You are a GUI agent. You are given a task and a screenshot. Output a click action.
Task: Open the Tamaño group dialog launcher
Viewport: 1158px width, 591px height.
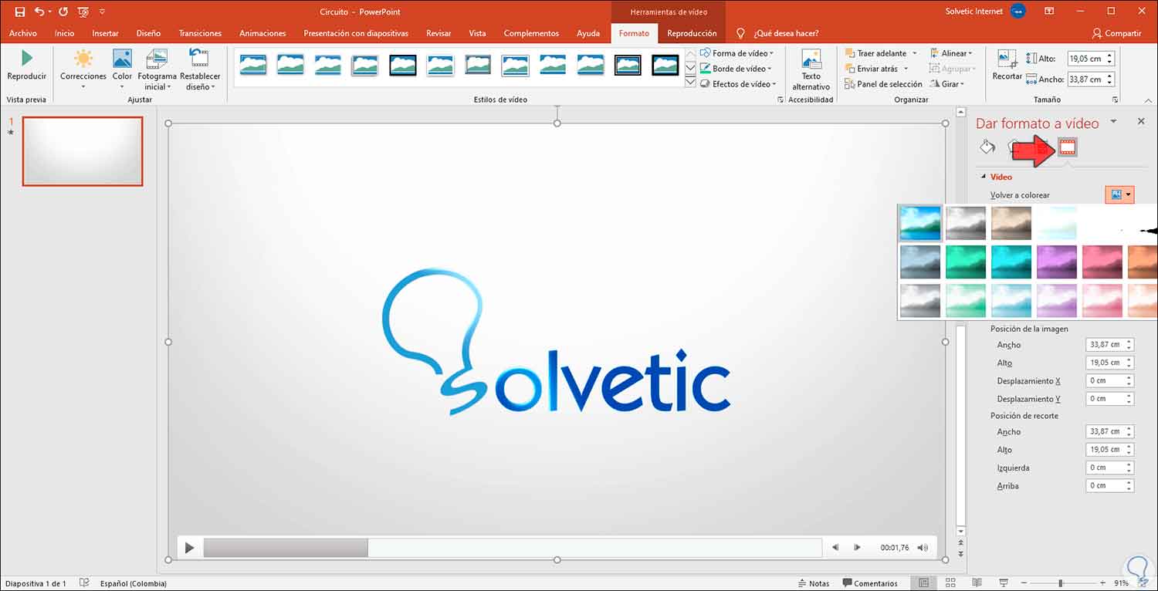click(1115, 100)
